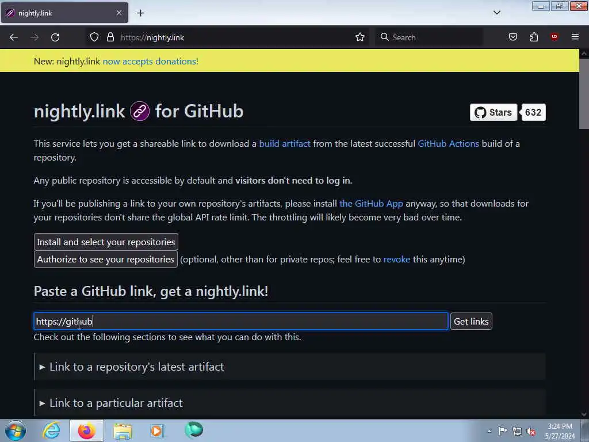This screenshot has height=442, width=589.
Task: Click 'Authorize to see your repositories' button
Action: point(106,260)
